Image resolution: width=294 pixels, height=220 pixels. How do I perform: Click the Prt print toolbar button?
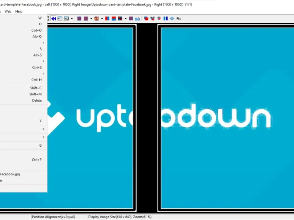point(179,19)
